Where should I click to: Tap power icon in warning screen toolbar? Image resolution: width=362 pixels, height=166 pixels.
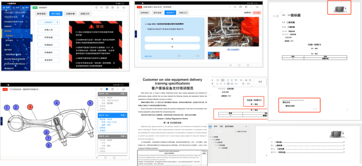[124, 7]
